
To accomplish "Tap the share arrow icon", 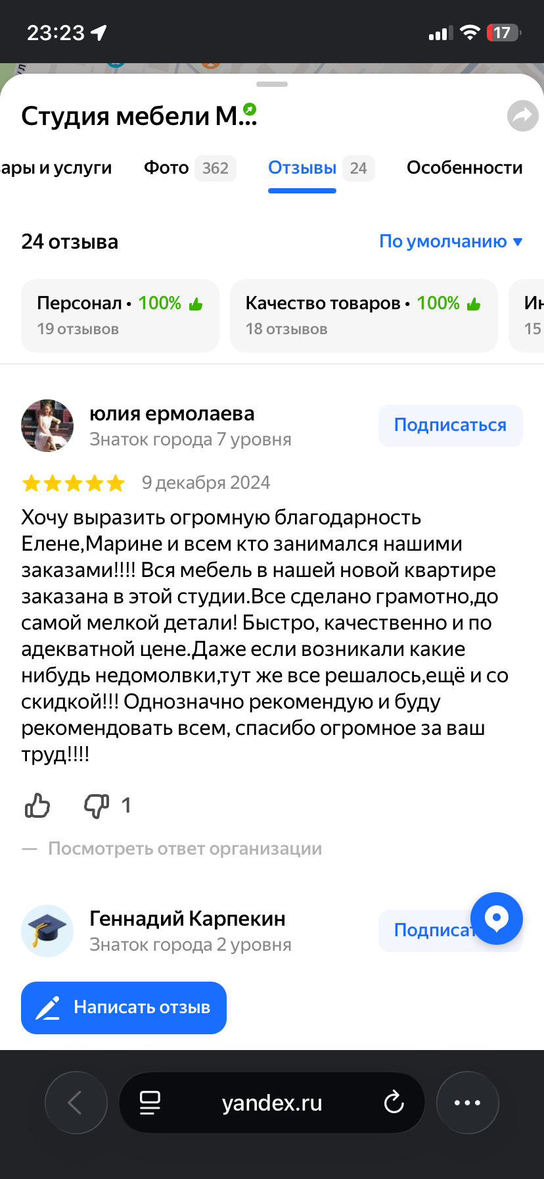I will [x=522, y=116].
